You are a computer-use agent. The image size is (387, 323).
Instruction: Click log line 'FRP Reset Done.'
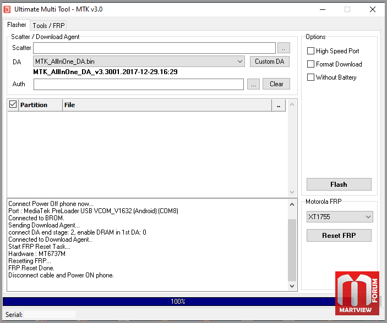(31, 268)
